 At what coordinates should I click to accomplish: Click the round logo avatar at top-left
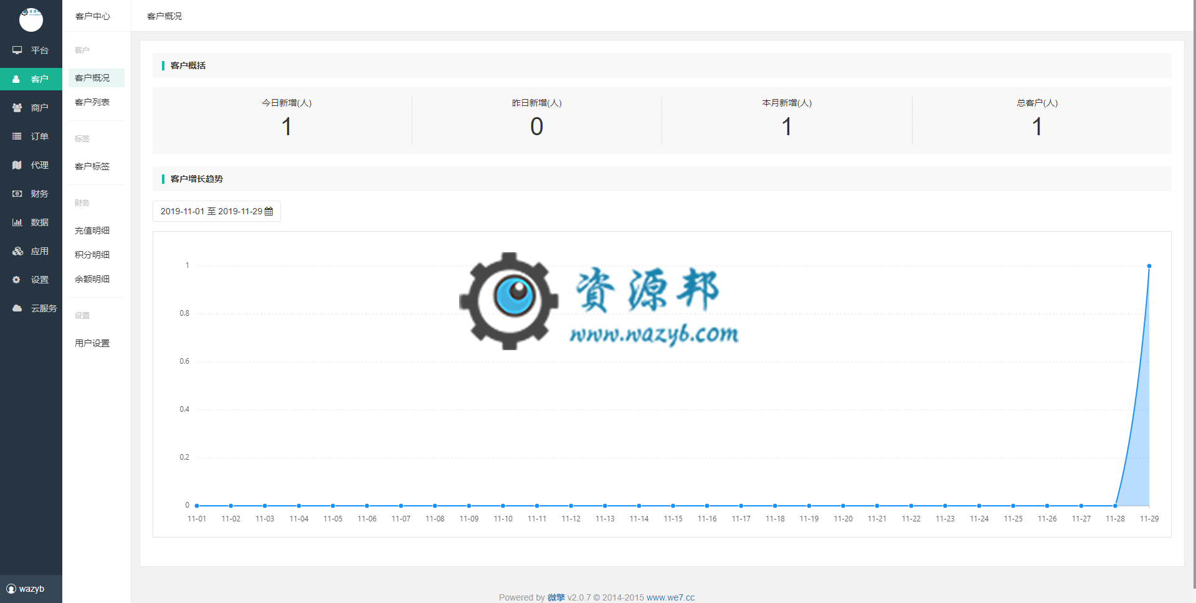tap(31, 19)
